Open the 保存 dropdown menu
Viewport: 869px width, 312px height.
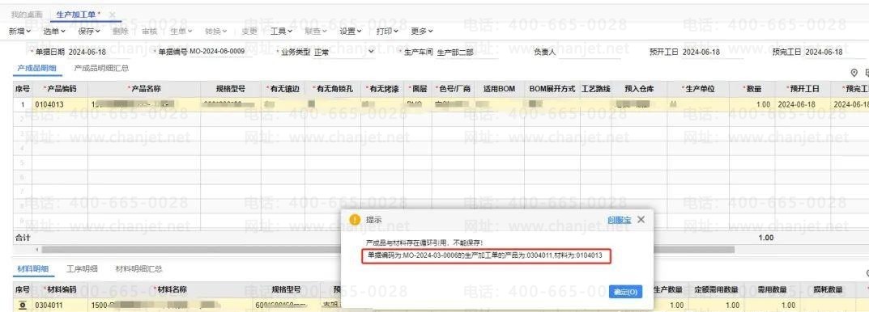89,32
